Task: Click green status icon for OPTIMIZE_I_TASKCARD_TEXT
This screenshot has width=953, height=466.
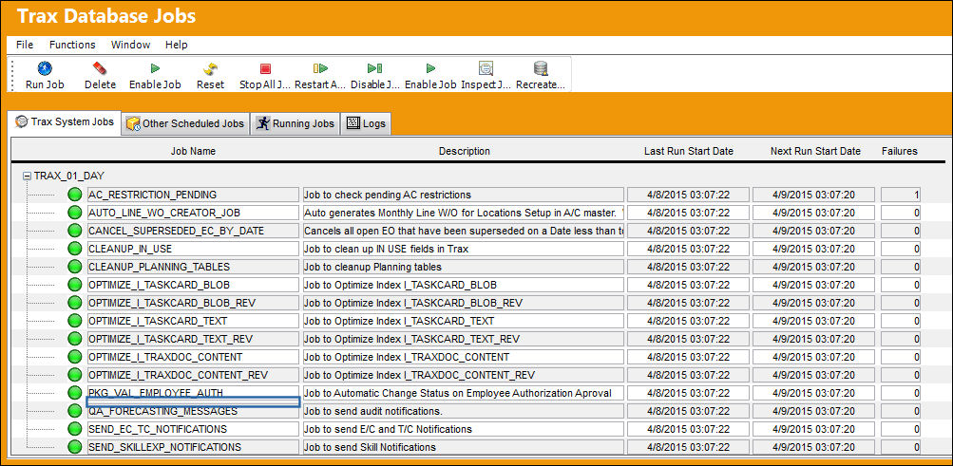Action: [x=75, y=321]
